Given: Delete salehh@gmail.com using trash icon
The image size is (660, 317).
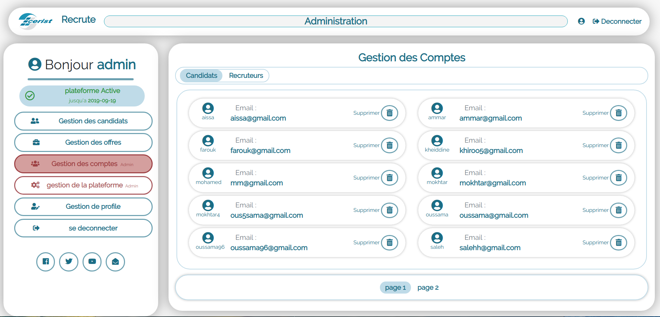Looking at the screenshot, I should [x=619, y=243].
